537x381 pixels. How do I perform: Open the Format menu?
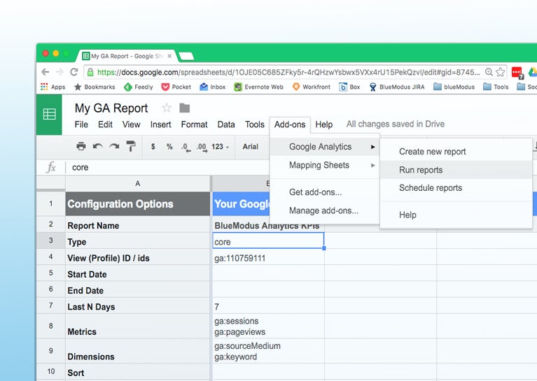tap(194, 124)
